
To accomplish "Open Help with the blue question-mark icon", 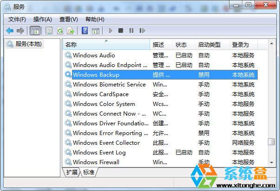I will 85,31.
